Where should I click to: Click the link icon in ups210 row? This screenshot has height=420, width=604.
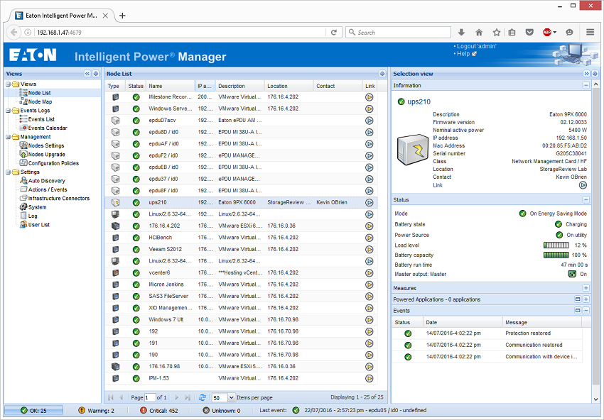[369, 202]
